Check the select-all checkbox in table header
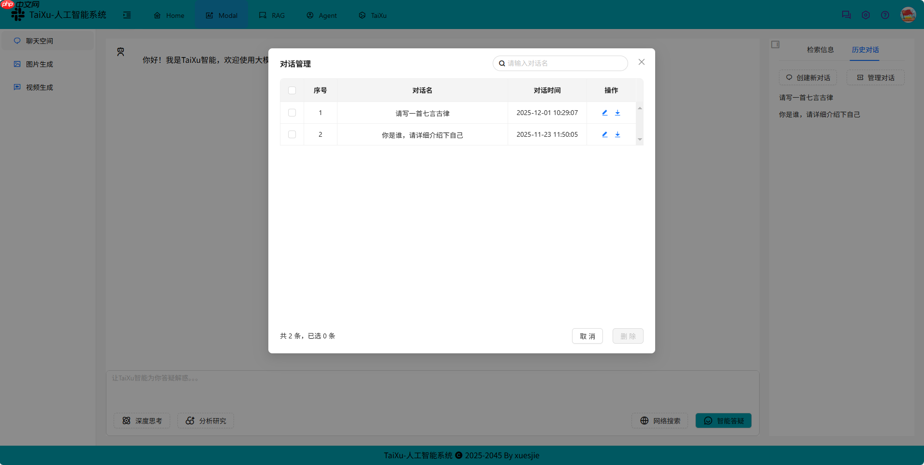Viewport: 924px width, 465px height. tap(293, 90)
